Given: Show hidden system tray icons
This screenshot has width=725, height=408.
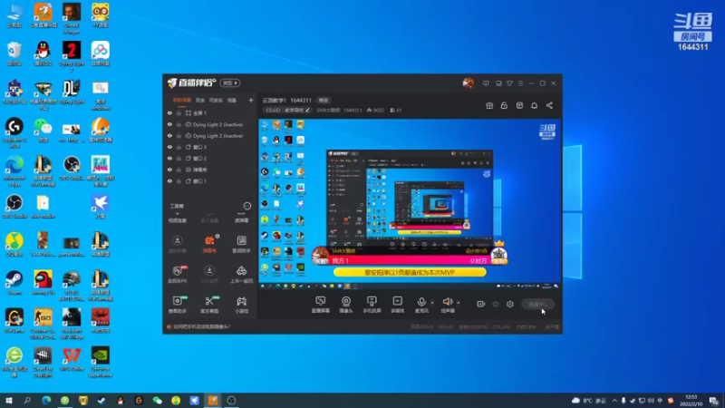Looking at the screenshot, I should [x=614, y=401].
